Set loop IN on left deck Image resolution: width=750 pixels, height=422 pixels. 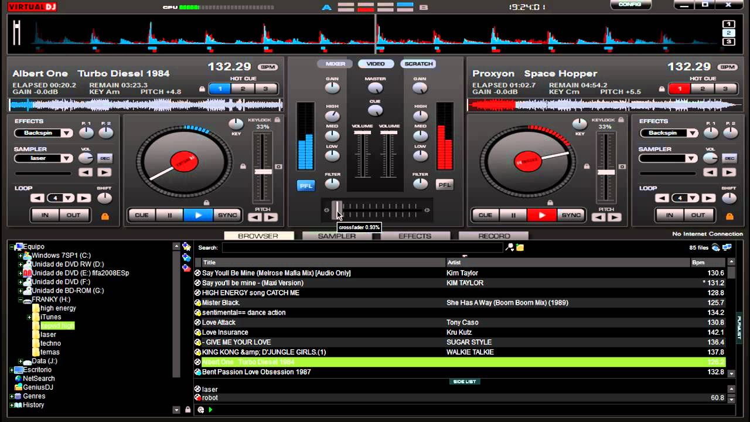[x=45, y=215]
